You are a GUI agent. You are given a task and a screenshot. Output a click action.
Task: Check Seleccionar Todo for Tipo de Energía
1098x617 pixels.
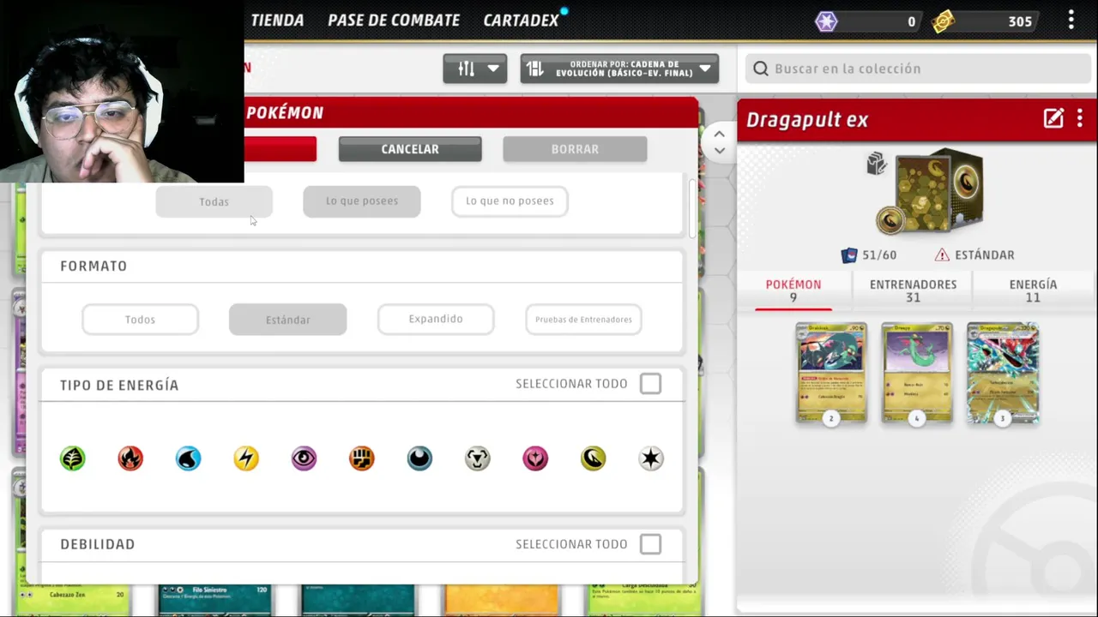(x=650, y=384)
